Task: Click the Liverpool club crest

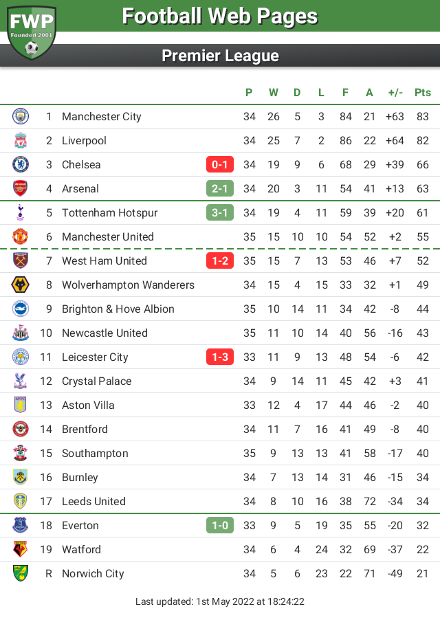Action: tap(21, 141)
